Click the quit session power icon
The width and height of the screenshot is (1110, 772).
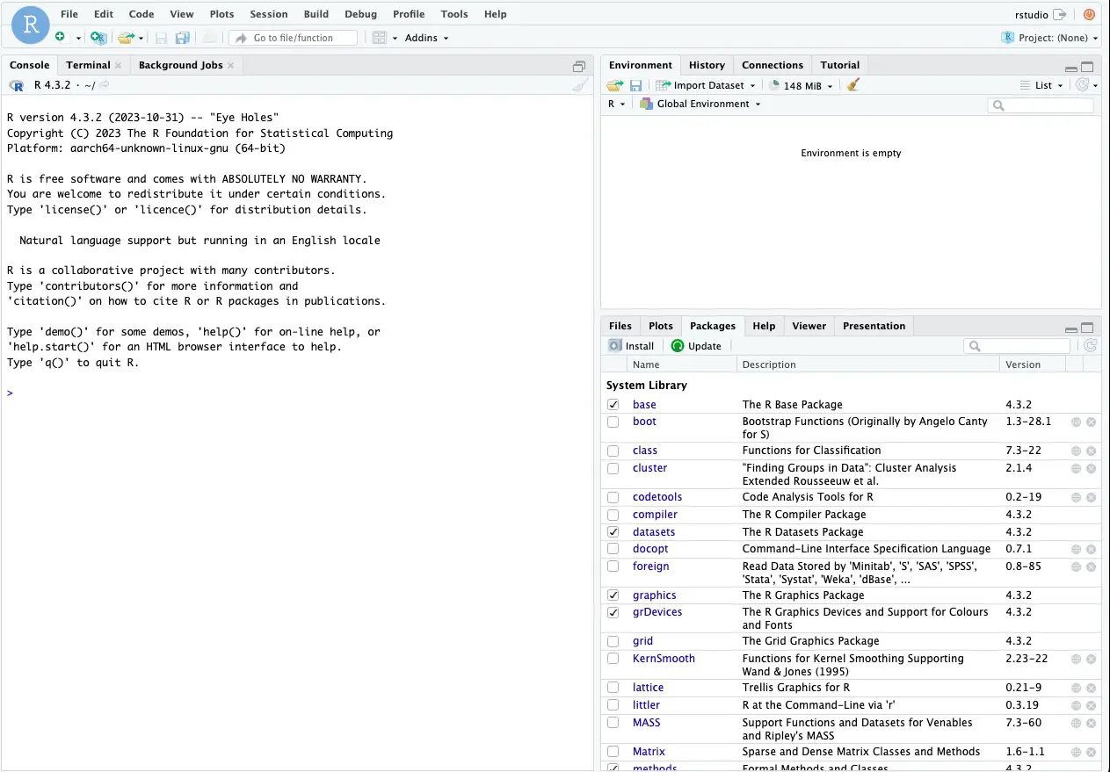[x=1089, y=14]
